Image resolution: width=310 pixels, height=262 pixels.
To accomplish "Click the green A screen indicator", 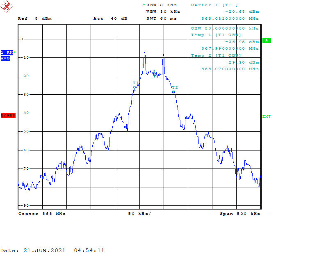I will (267, 40).
